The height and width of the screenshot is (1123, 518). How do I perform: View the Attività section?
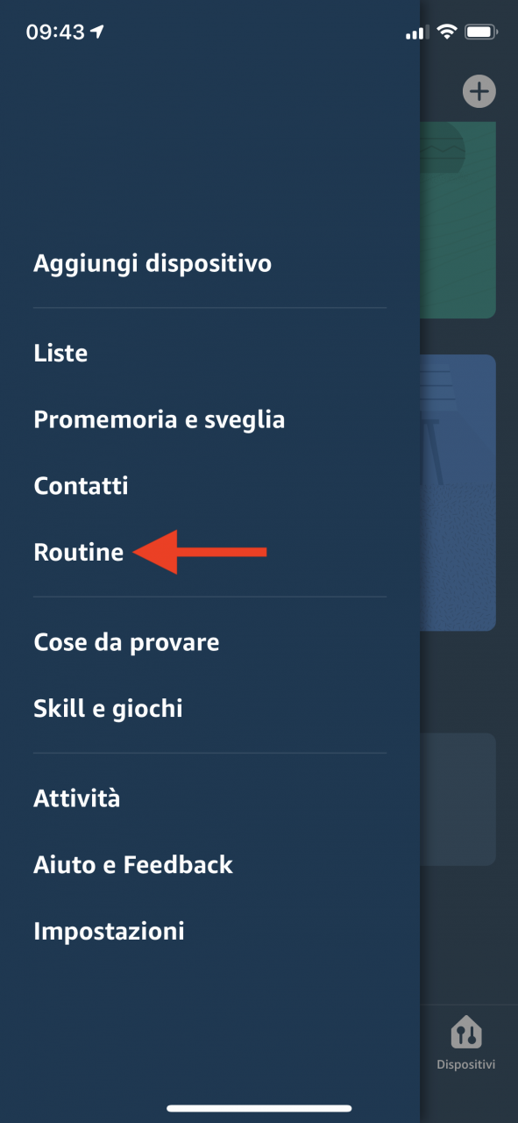pos(77,798)
